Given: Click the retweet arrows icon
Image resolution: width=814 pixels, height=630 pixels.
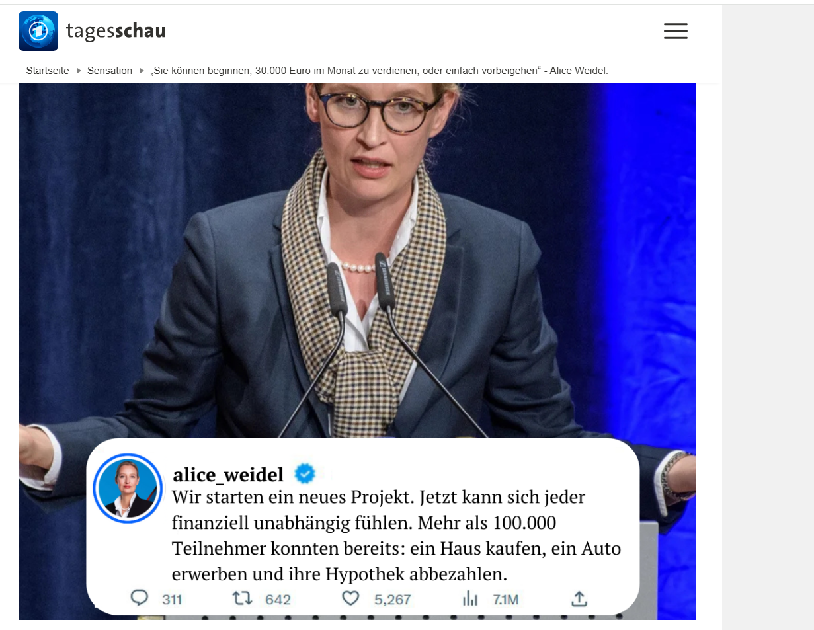Looking at the screenshot, I should (243, 599).
